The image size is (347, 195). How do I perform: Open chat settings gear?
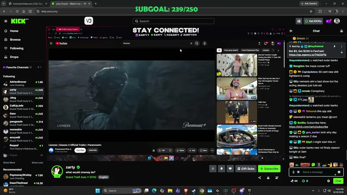coord(329,181)
